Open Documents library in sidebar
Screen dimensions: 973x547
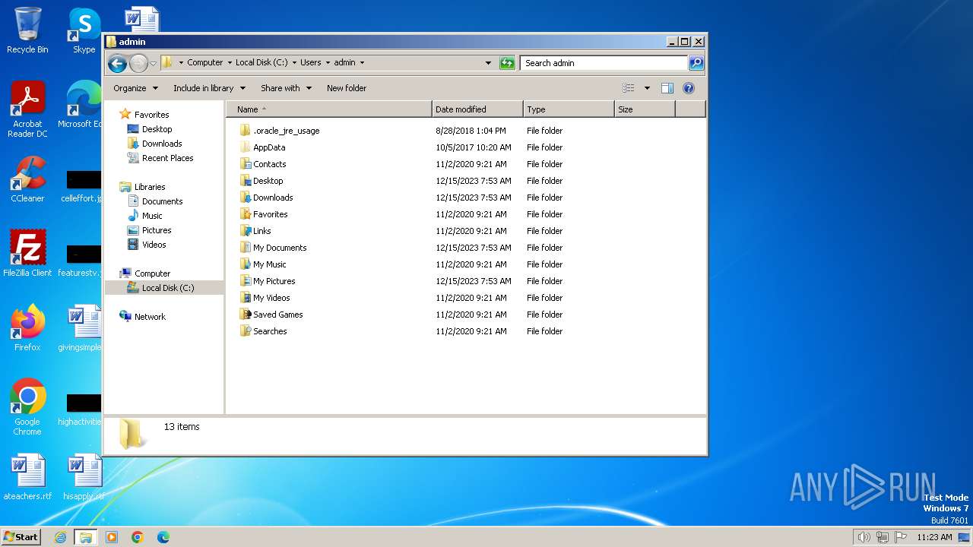tap(162, 201)
